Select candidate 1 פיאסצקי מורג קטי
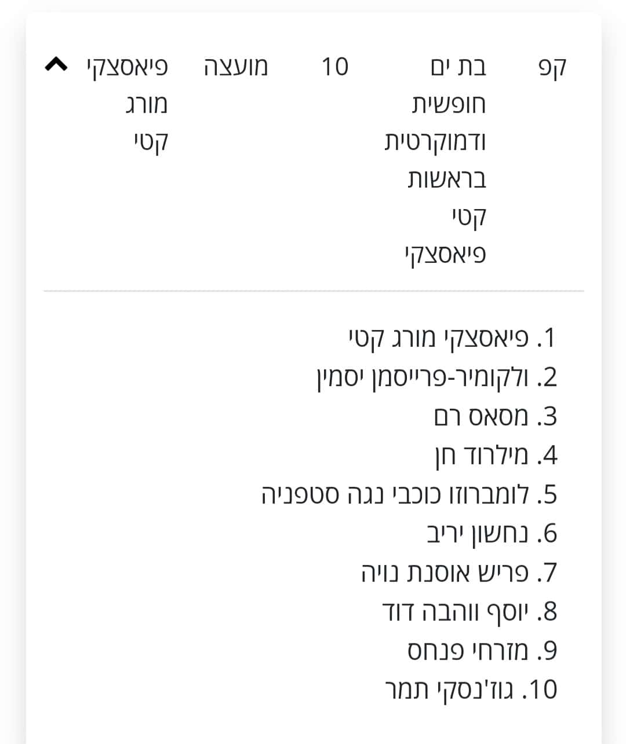 click(x=453, y=338)
